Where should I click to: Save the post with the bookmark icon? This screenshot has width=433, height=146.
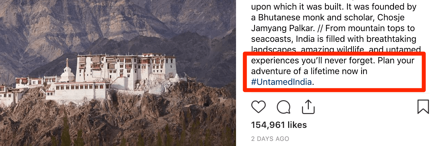click(423, 107)
